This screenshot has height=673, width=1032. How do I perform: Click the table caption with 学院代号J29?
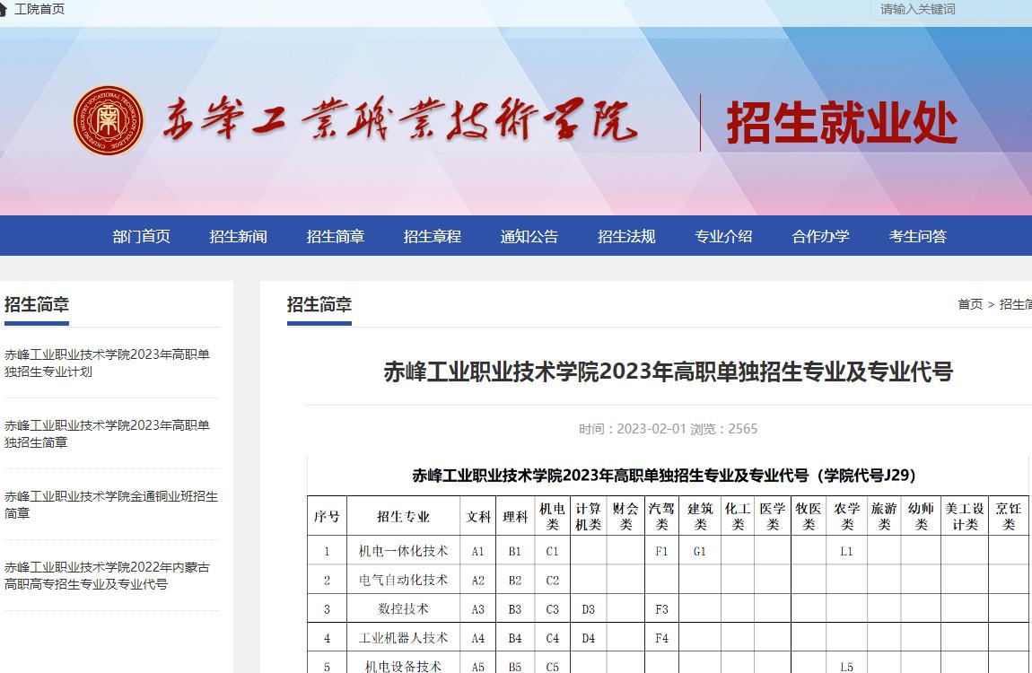pos(663,475)
